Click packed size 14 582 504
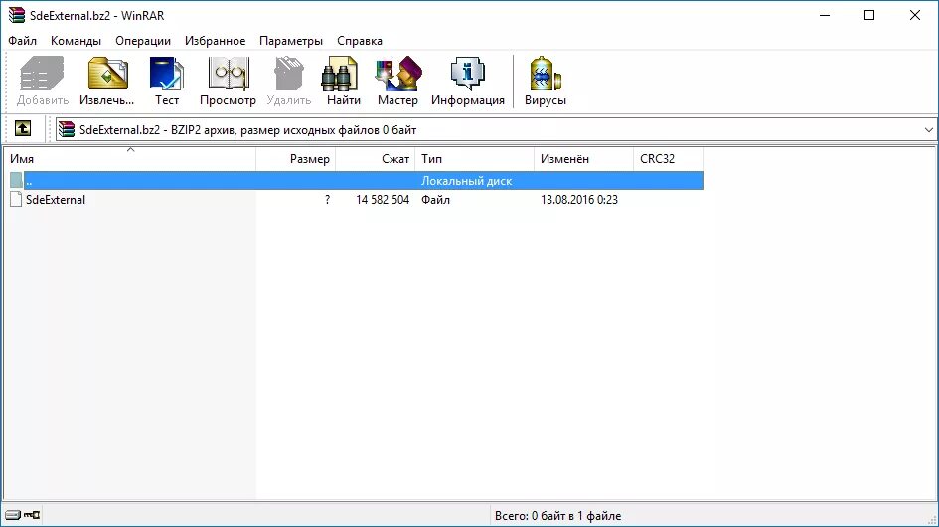The height and width of the screenshot is (527, 939). [x=383, y=200]
